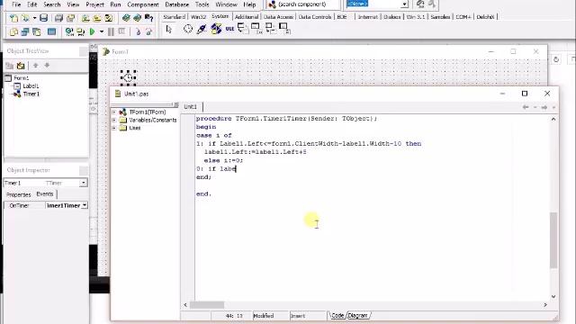The width and height of the screenshot is (576, 324).
Task: Click the 'Modified' status bar text
Action: 264,316
